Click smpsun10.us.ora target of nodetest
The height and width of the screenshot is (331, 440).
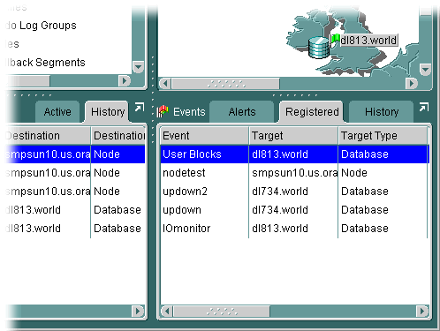click(x=294, y=173)
